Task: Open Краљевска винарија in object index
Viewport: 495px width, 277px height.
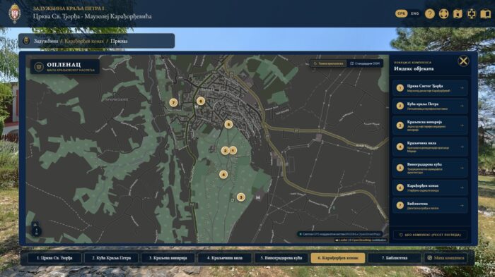Action: [430, 125]
